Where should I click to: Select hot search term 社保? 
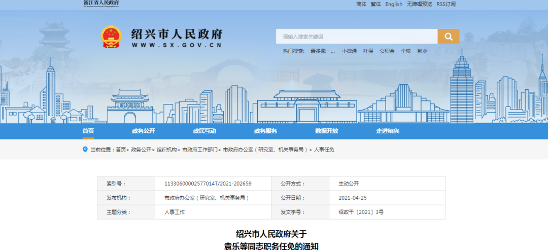click(368, 51)
